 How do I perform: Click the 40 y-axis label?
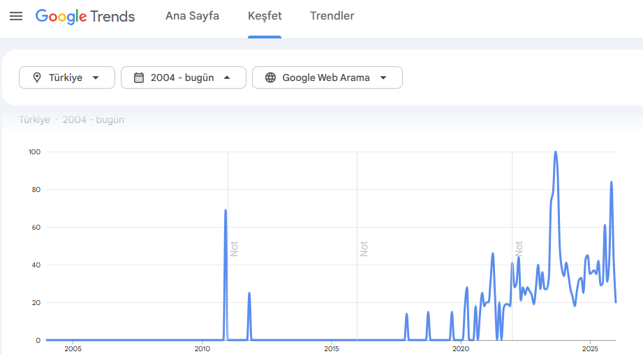click(36, 265)
